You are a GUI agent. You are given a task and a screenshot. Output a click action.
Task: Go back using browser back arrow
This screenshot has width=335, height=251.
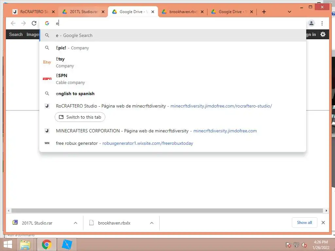pos(13,23)
